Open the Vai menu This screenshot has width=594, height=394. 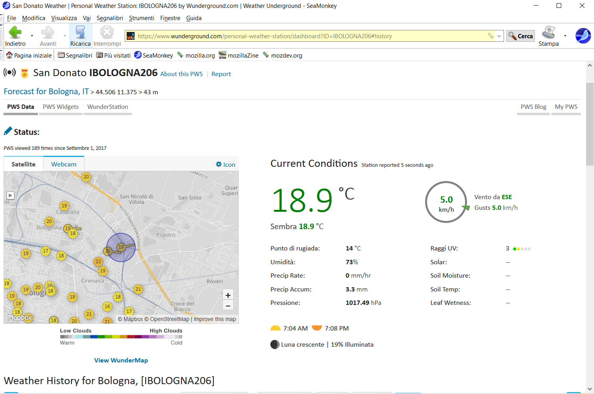87,18
